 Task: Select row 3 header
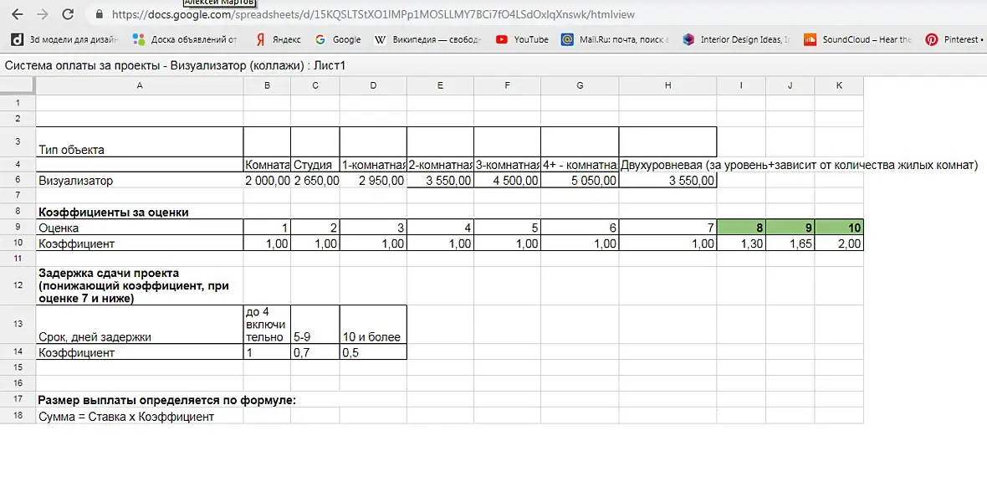(18, 141)
